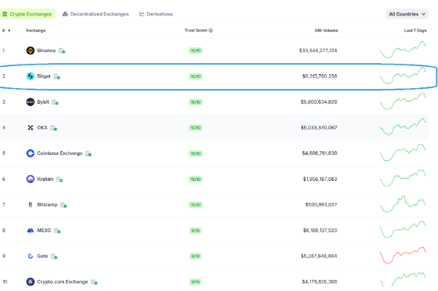Click Crypto.com volume $4,179,826,308
Image resolution: width=438 pixels, height=291 pixels.
coord(319,281)
